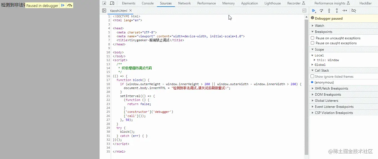Expand the Watch section
Screen dimensions: 378x159
point(343,25)
